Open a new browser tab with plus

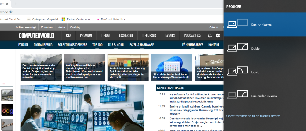pyautogui.click(x=16, y=4)
